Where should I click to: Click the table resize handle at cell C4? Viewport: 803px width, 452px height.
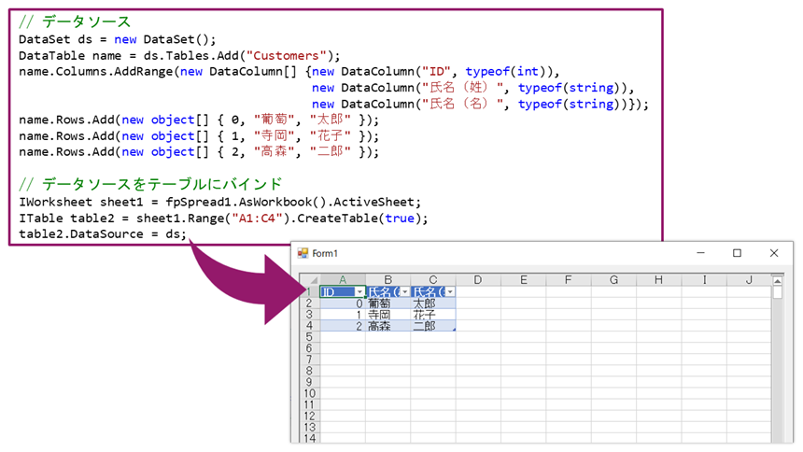pyautogui.click(x=453, y=330)
